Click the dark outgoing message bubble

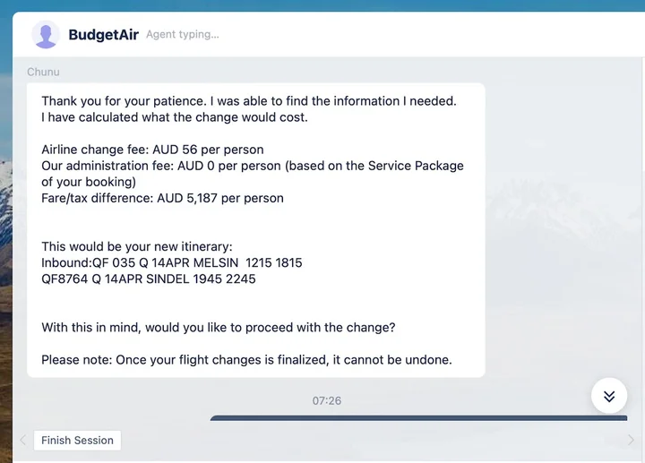(417, 417)
